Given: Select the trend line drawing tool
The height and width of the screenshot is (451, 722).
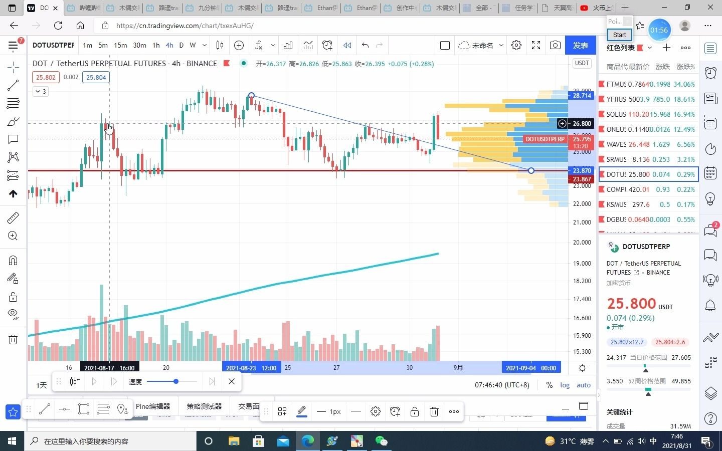Looking at the screenshot, I should [x=13, y=85].
